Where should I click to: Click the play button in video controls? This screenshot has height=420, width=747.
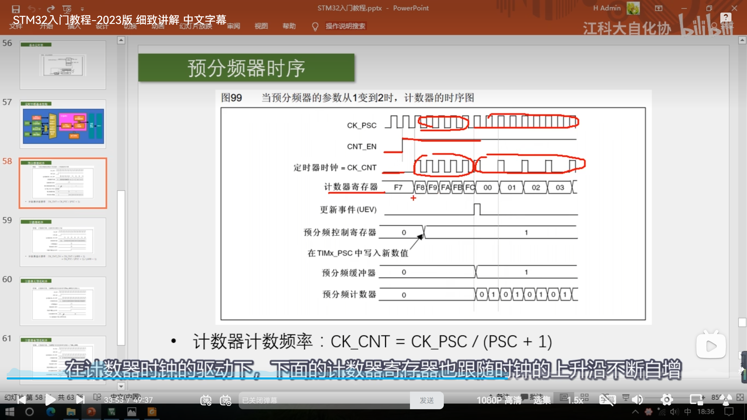[50, 400]
